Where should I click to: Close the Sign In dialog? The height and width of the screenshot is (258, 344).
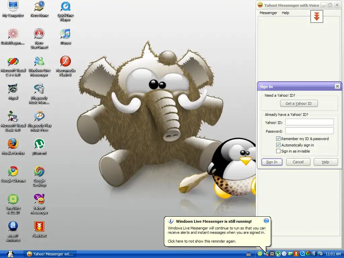click(x=337, y=86)
